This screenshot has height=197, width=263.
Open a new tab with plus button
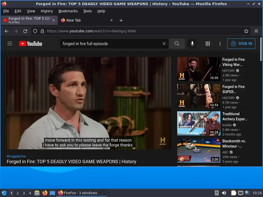point(121,21)
